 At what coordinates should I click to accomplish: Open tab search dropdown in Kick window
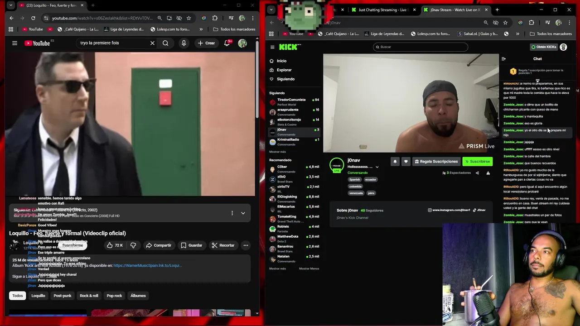point(271,10)
